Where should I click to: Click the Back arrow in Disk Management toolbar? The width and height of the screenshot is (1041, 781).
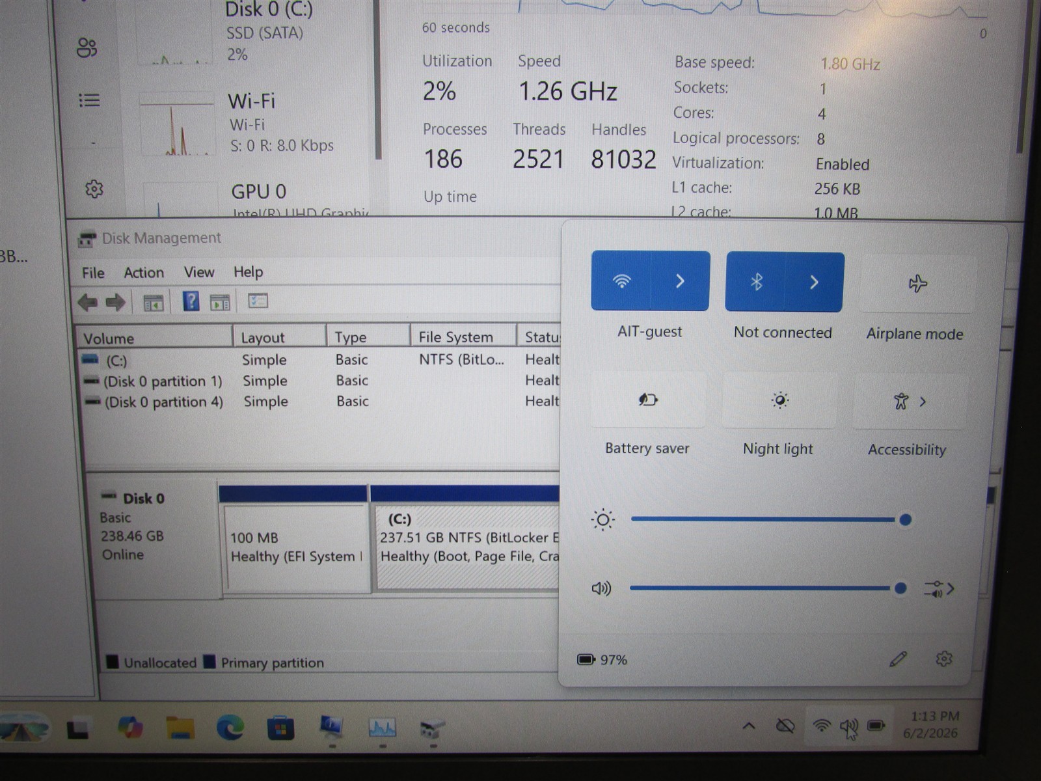click(87, 302)
